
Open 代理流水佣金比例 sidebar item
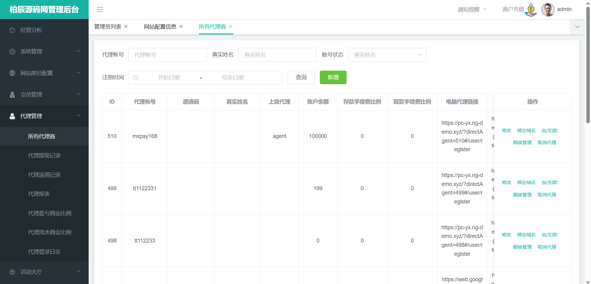(x=44, y=232)
